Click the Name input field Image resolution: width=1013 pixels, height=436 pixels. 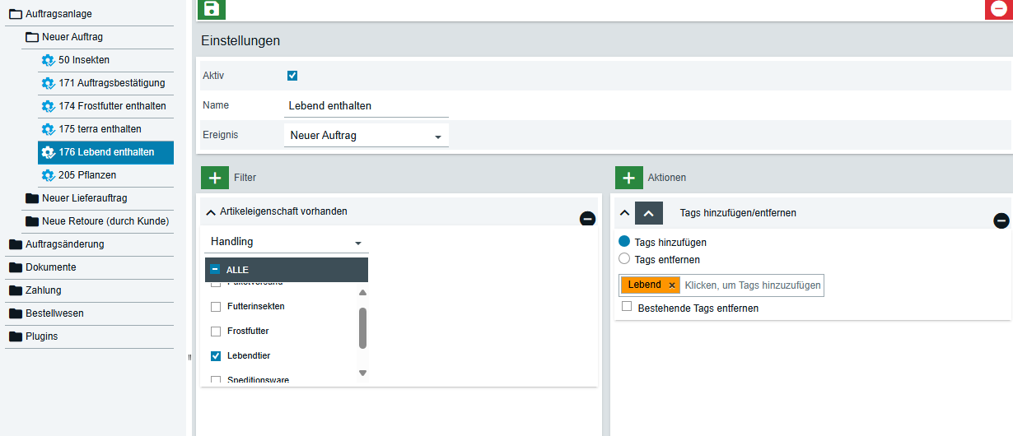click(x=366, y=106)
